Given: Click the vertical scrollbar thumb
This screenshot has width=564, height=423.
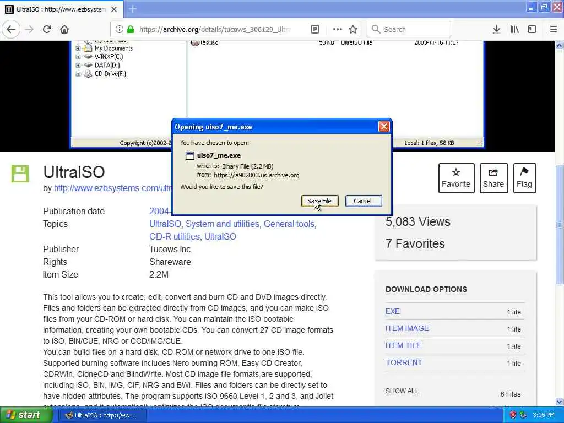Looking at the screenshot, I should [x=559, y=225].
